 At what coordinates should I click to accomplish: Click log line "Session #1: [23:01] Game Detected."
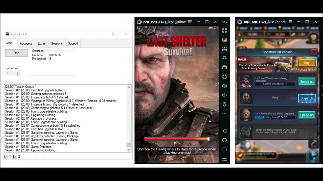[29, 147]
